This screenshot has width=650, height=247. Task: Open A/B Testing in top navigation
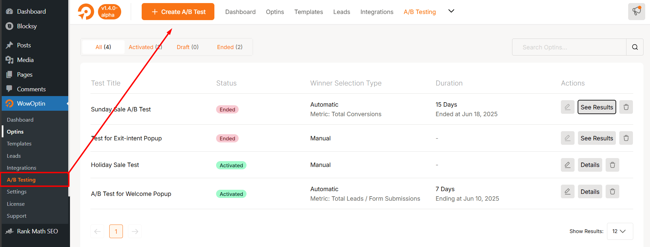[420, 12]
